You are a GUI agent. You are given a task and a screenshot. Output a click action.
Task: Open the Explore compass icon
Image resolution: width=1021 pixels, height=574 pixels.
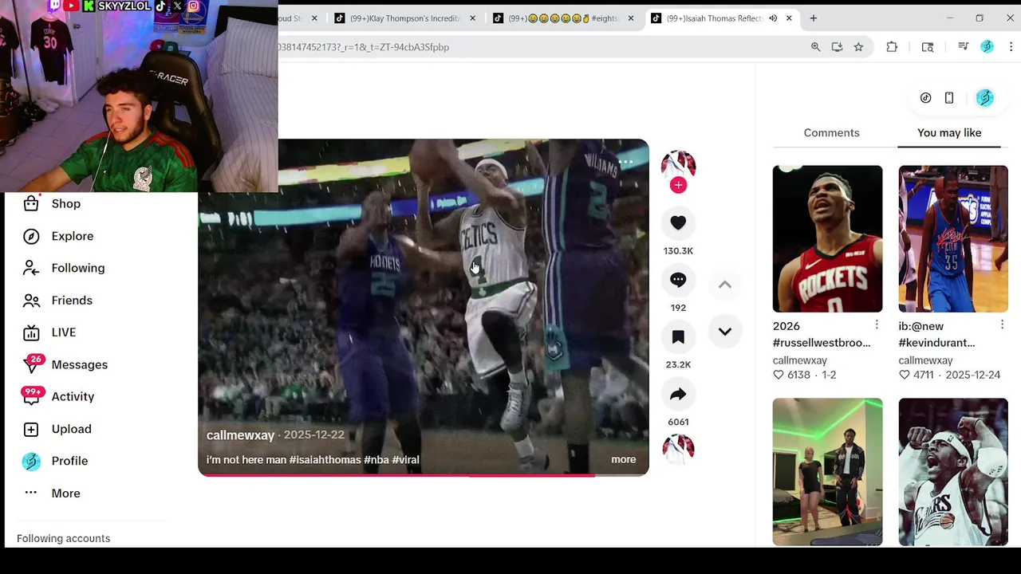(x=30, y=236)
